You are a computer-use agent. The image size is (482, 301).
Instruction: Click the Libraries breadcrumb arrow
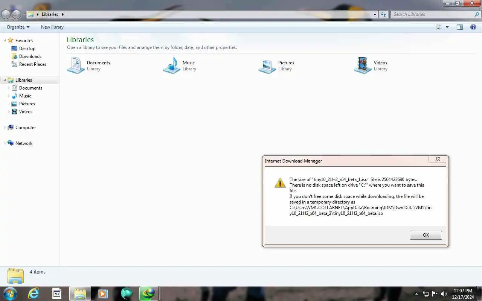(x=63, y=14)
